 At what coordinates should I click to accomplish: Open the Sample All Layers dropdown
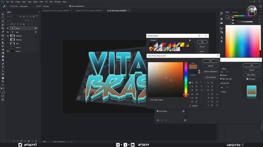point(55,7)
